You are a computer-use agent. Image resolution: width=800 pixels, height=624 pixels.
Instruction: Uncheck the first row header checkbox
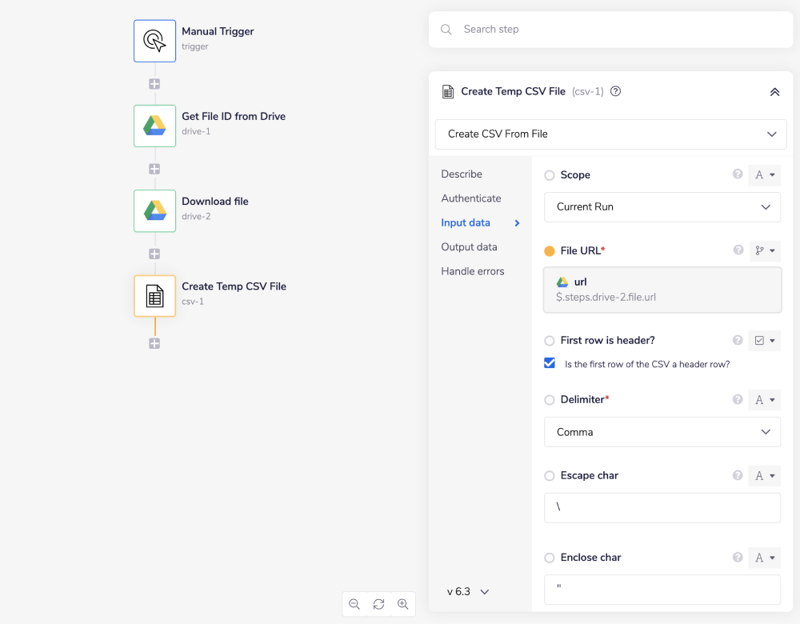point(550,362)
